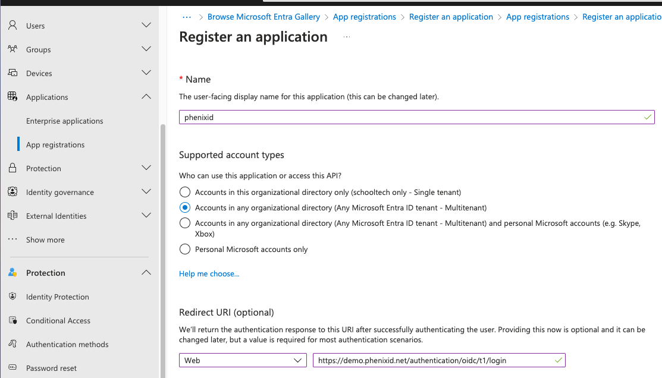The height and width of the screenshot is (378, 662).
Task: Select Multitenant any organizational directory option
Action: tap(185, 207)
